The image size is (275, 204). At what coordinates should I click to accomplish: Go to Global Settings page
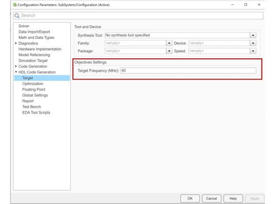click(35, 95)
